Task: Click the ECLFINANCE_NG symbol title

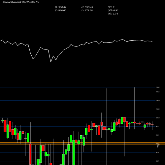Action: [x=30, y=2]
